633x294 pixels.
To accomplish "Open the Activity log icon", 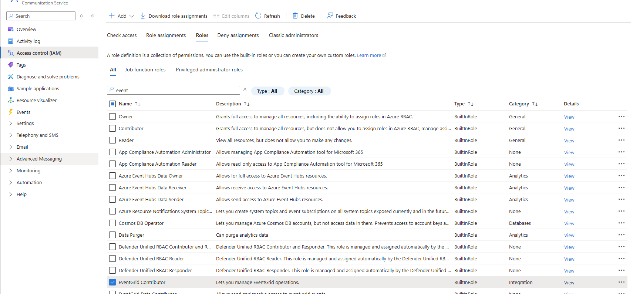I will point(11,41).
